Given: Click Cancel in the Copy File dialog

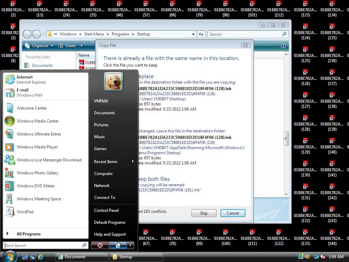Looking at the screenshot, I should click(233, 213).
